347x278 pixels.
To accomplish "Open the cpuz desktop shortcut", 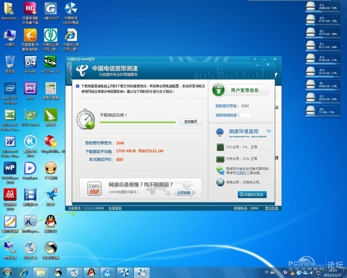I will [30, 91].
